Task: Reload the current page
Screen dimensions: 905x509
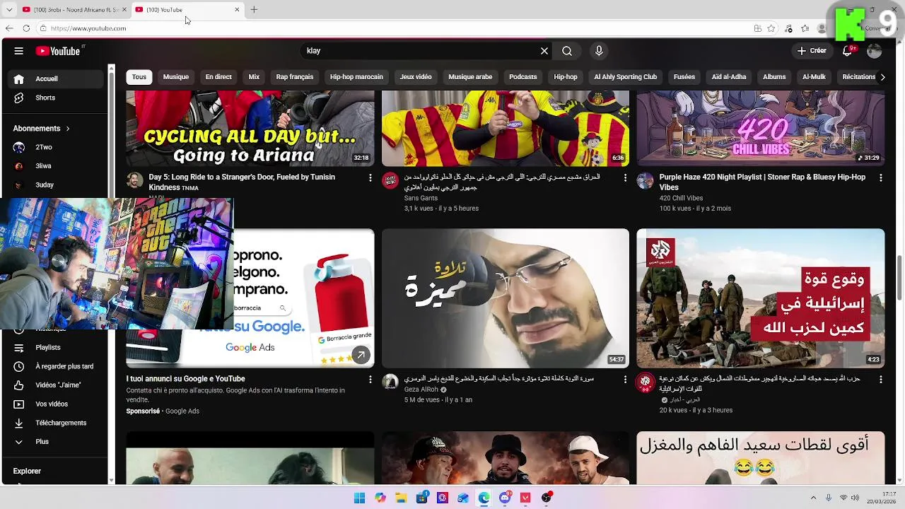Action: pyautogui.click(x=26, y=28)
